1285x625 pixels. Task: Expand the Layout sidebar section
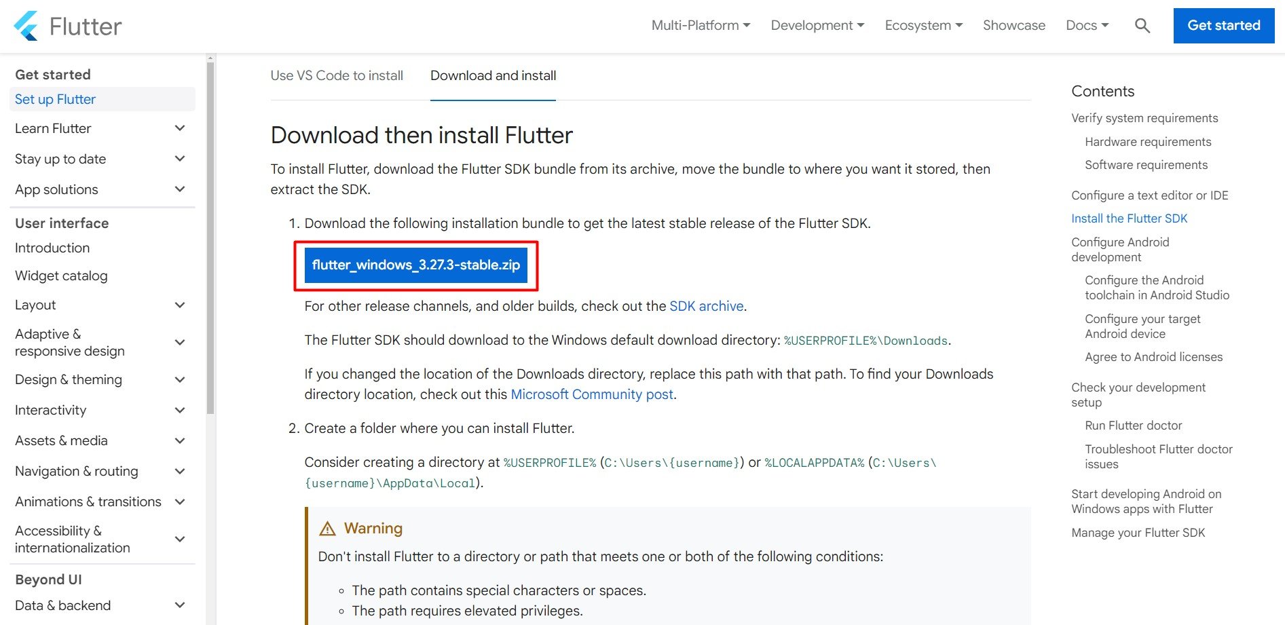[180, 305]
